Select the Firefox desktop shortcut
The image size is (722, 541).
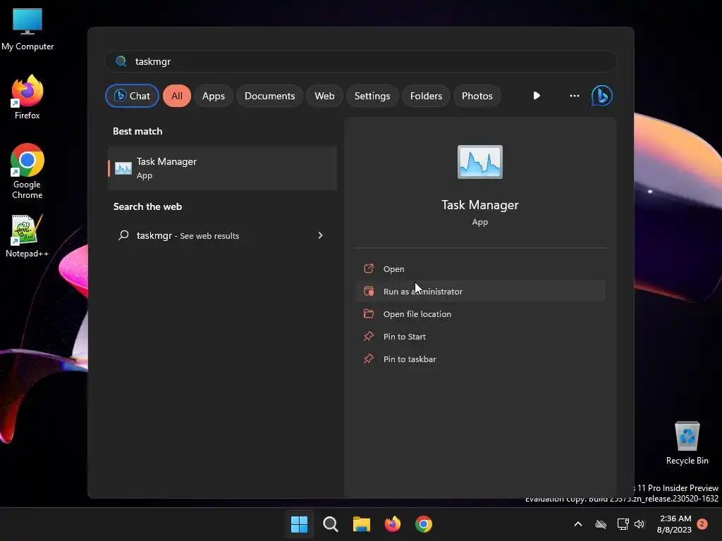click(x=27, y=97)
